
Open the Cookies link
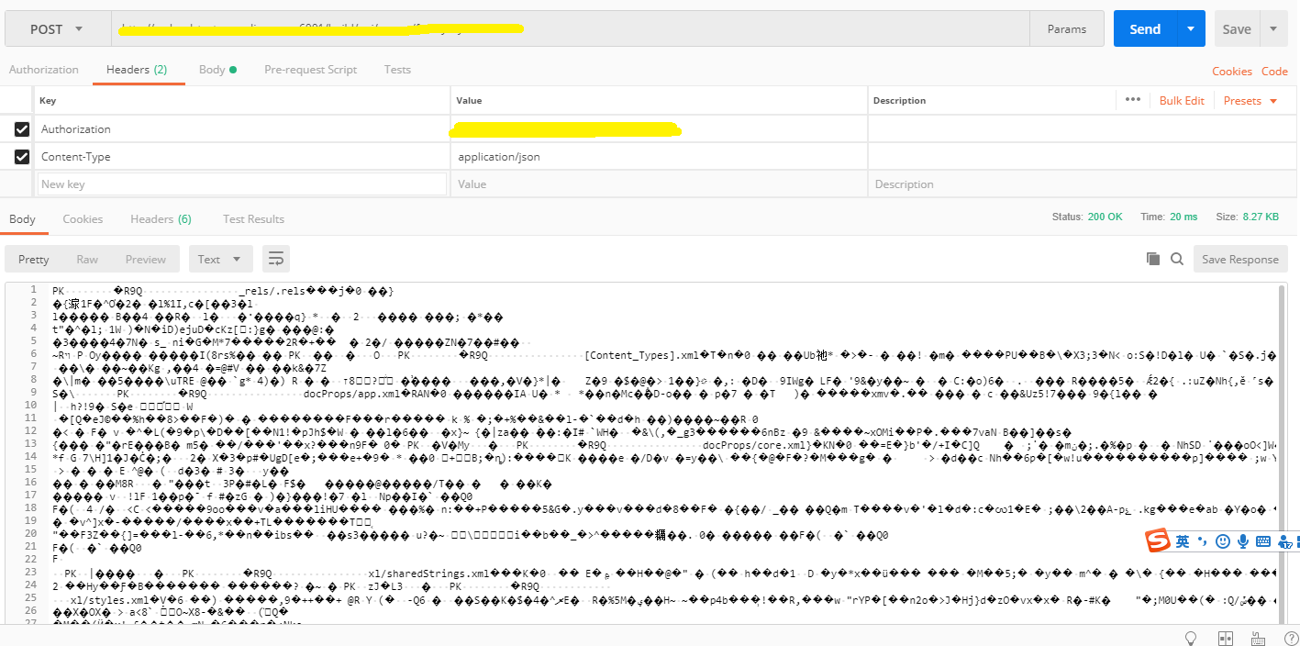1231,71
